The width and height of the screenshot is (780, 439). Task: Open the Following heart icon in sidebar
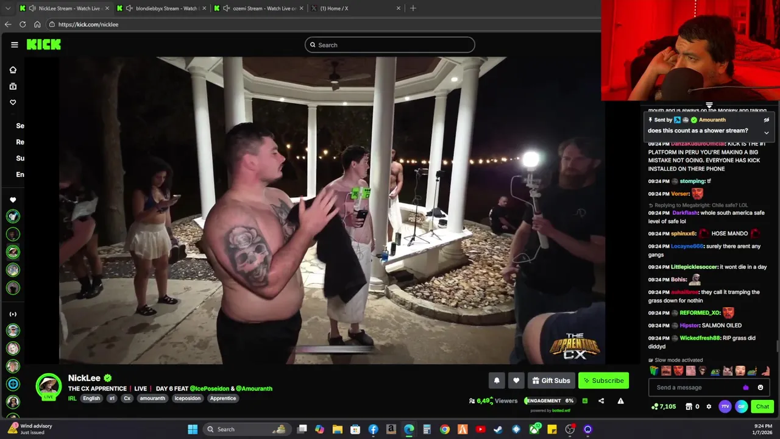13,102
